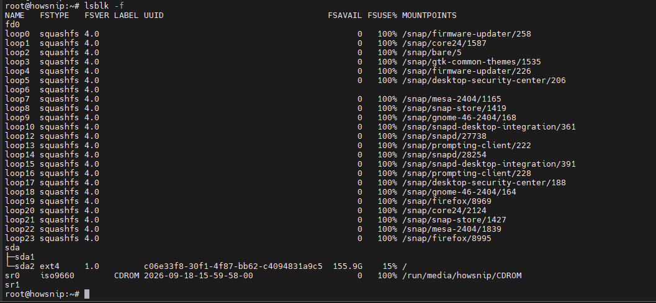Click the terminal cursor at the bottom prompt

click(87, 294)
